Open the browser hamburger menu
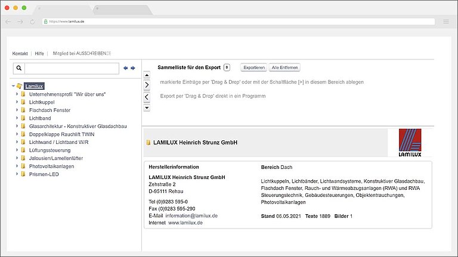The image size is (458, 257). click(446, 21)
